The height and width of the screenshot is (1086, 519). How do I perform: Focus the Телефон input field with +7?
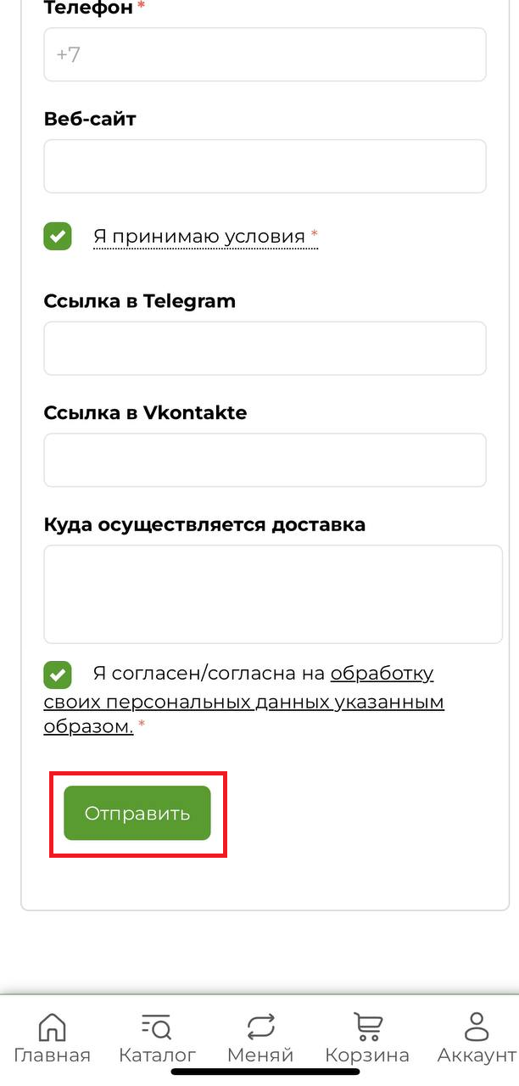(265, 54)
